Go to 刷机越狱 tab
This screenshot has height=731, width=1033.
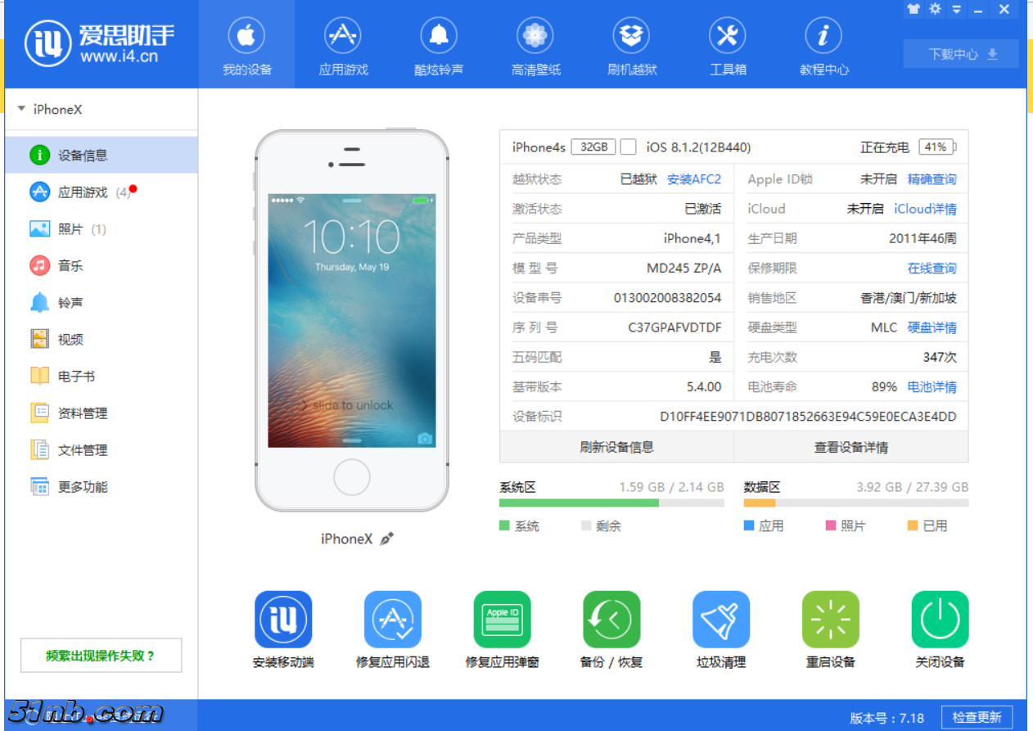pos(631,45)
